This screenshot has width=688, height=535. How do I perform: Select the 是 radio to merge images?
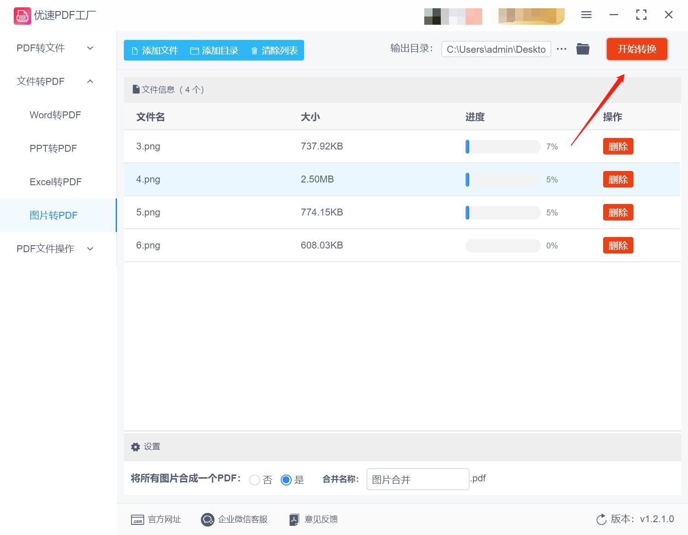click(287, 480)
